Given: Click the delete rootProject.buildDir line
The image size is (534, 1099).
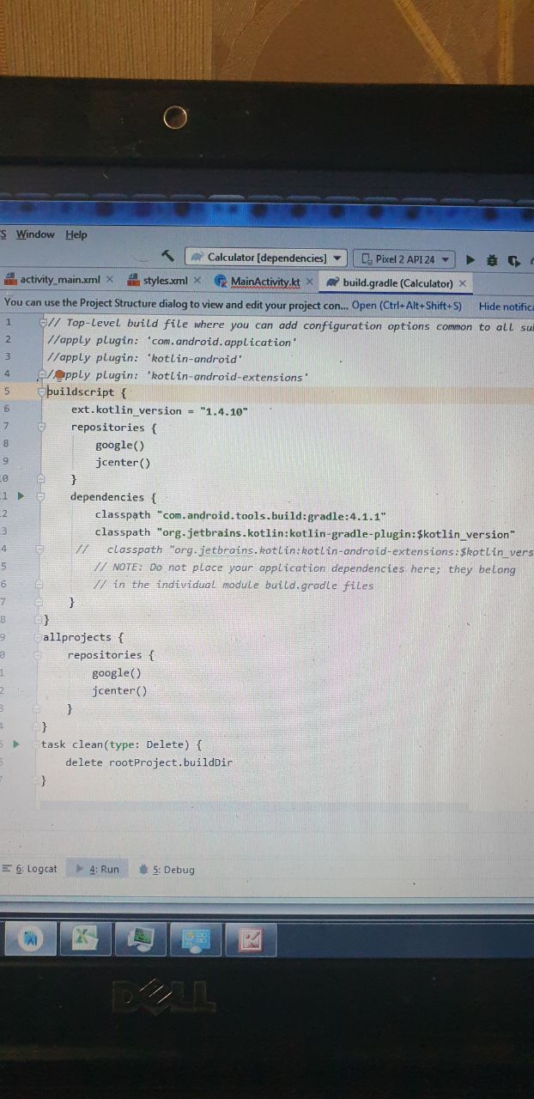Looking at the screenshot, I should (x=149, y=762).
